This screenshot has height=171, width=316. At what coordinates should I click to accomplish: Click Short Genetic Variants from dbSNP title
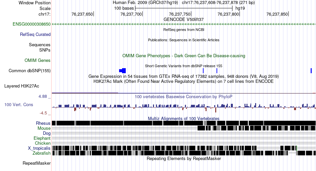(x=184, y=66)
